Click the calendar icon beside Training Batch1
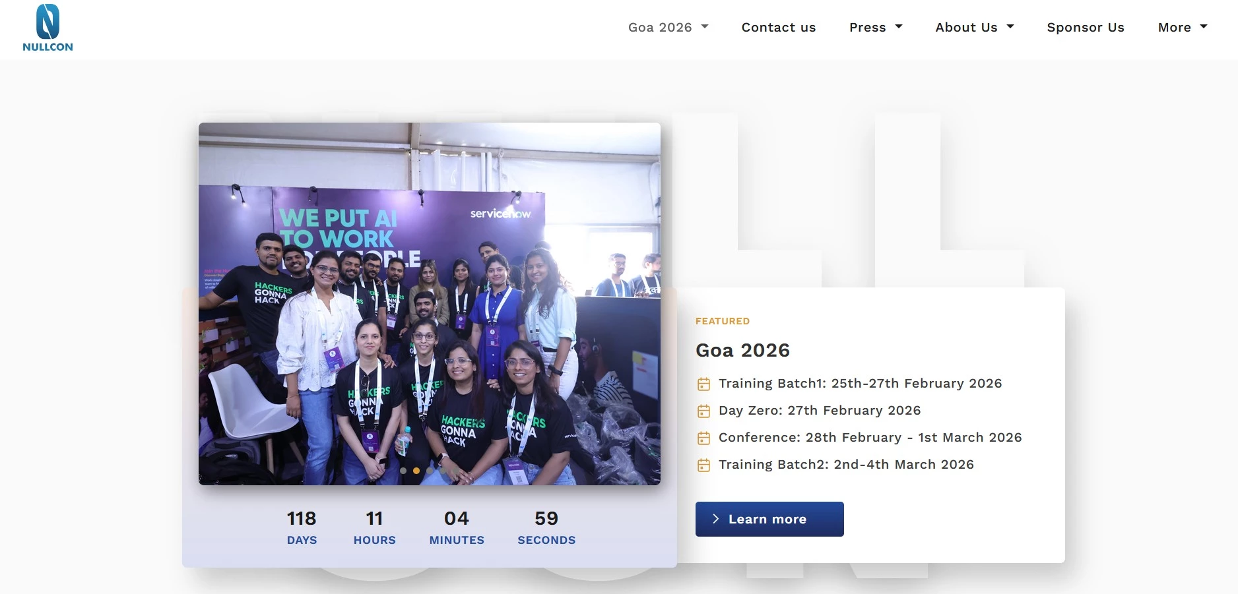The image size is (1238, 594). [x=704, y=384]
